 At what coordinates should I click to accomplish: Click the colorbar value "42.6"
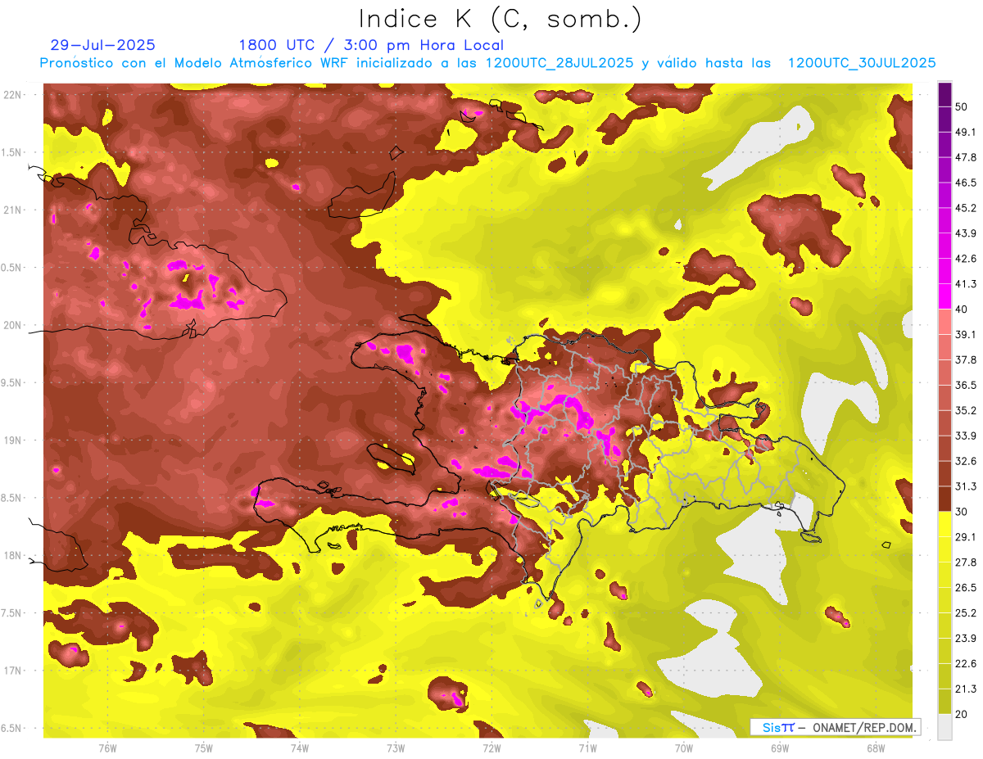[x=966, y=259]
